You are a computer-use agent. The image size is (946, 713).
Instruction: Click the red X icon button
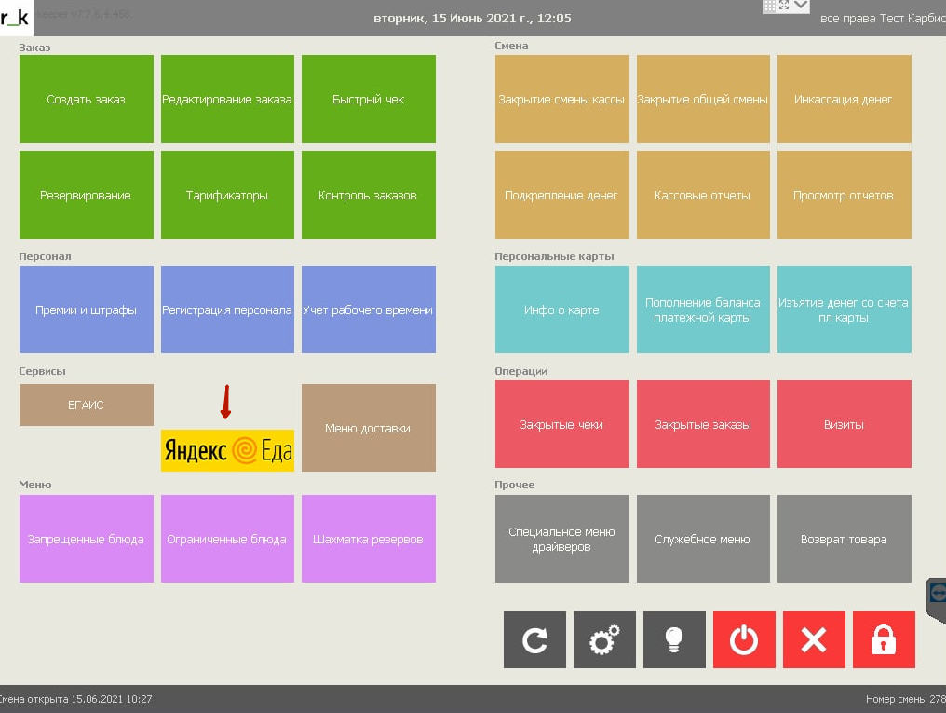click(814, 640)
